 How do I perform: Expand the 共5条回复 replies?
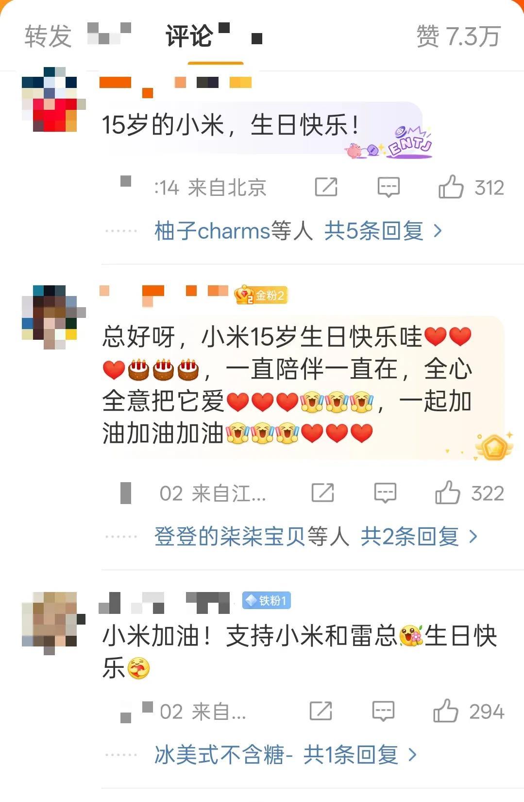tap(383, 230)
